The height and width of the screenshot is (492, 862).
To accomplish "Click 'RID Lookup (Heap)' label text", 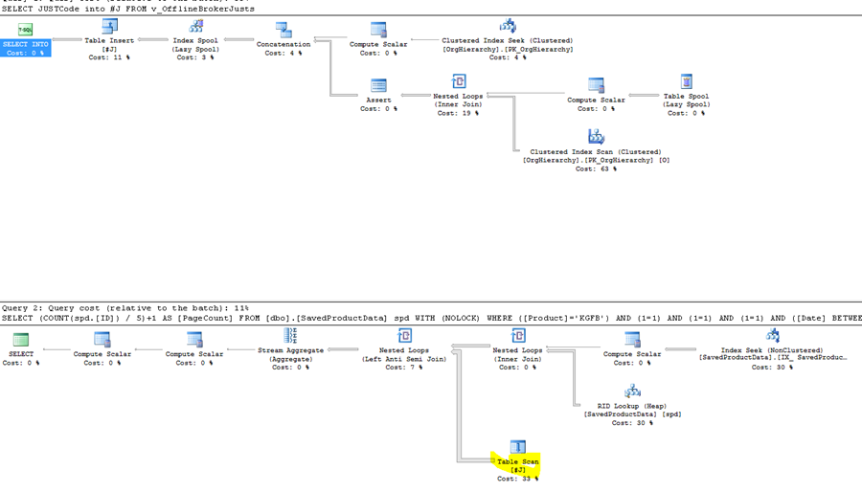I will 632,407.
